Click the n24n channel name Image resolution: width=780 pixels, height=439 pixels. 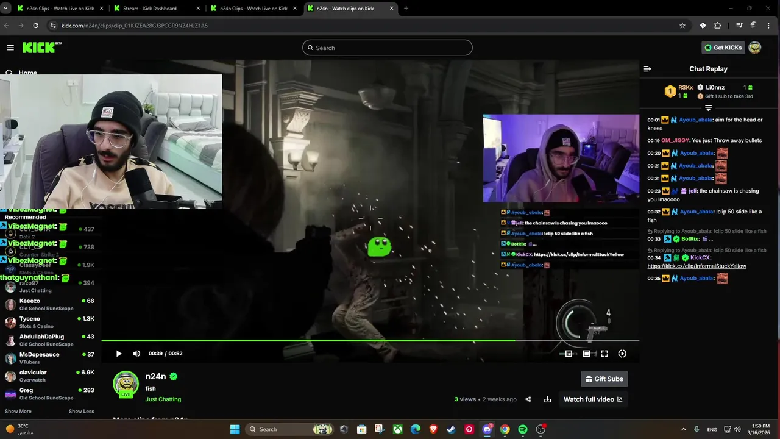[x=155, y=376]
